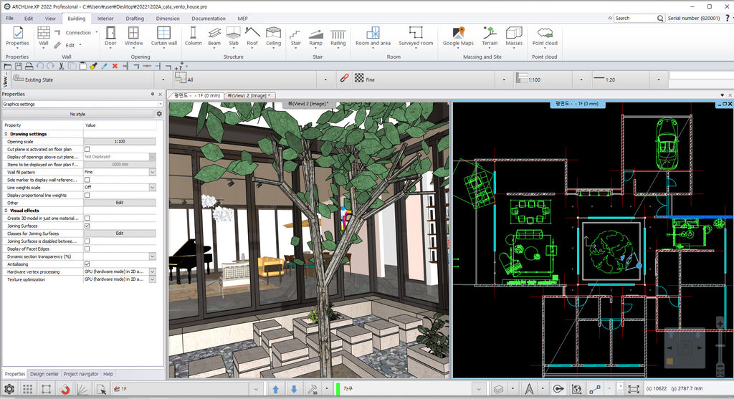Open Dynamic section transparency dropdown

click(152, 256)
